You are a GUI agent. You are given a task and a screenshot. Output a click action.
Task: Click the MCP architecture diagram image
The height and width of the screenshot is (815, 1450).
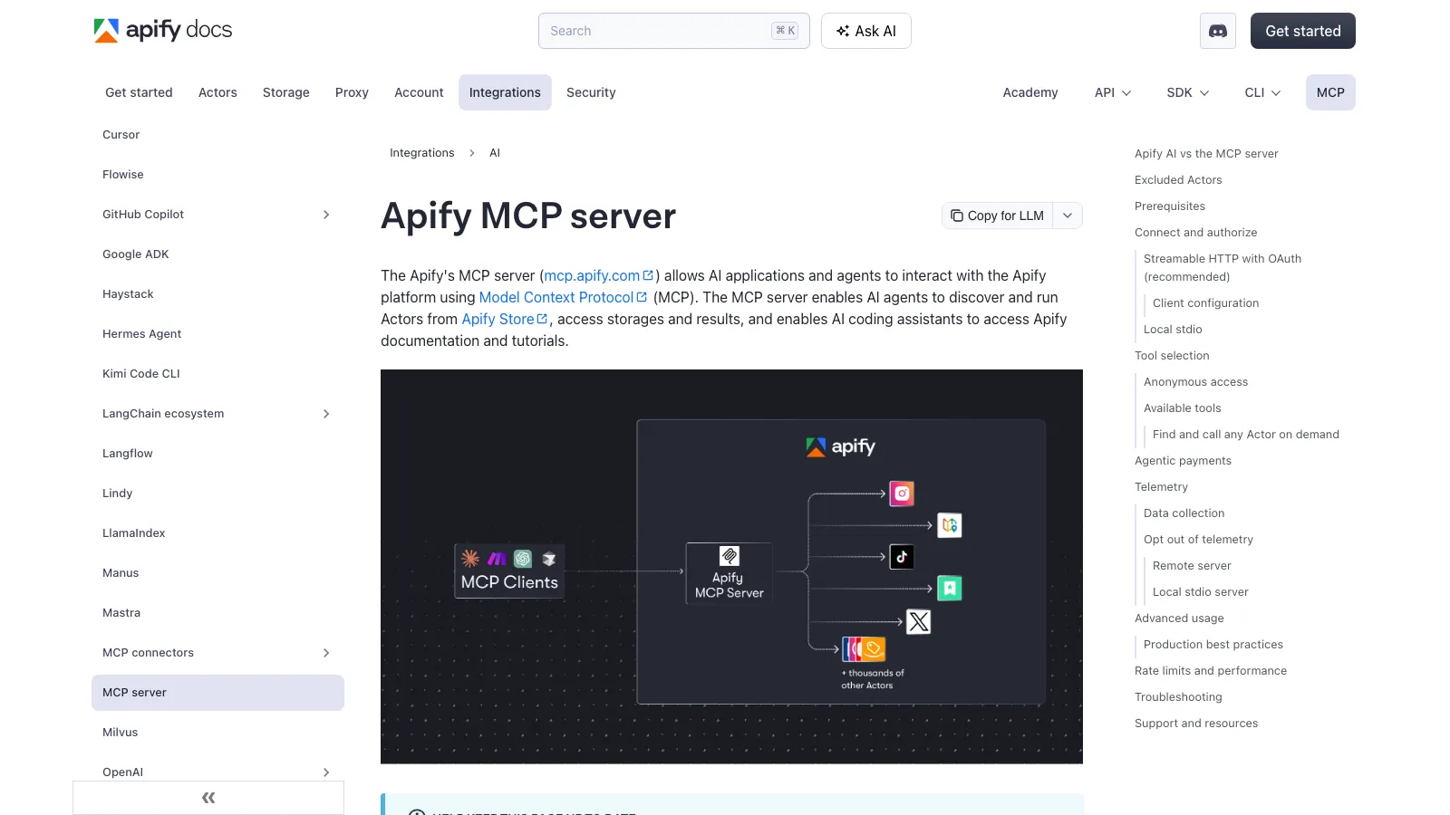[x=731, y=566]
